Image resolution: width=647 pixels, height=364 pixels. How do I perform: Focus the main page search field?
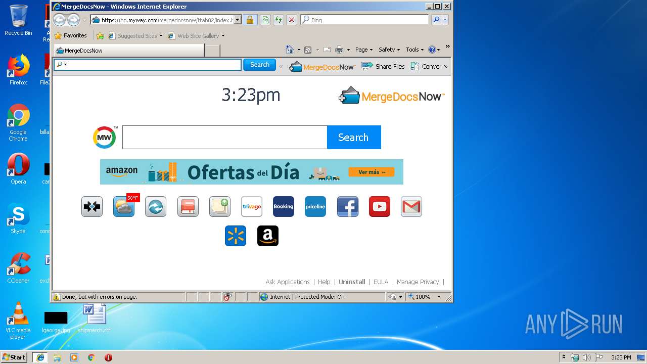pyautogui.click(x=225, y=138)
